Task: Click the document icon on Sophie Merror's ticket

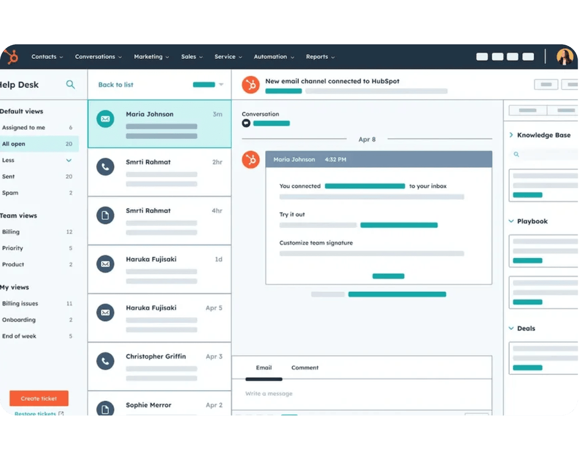Action: [x=105, y=408]
